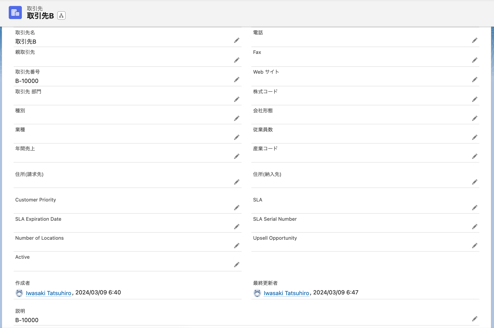Edit the 従業員数 field pencil icon
Image resolution: width=494 pixels, height=328 pixels.
474,138
